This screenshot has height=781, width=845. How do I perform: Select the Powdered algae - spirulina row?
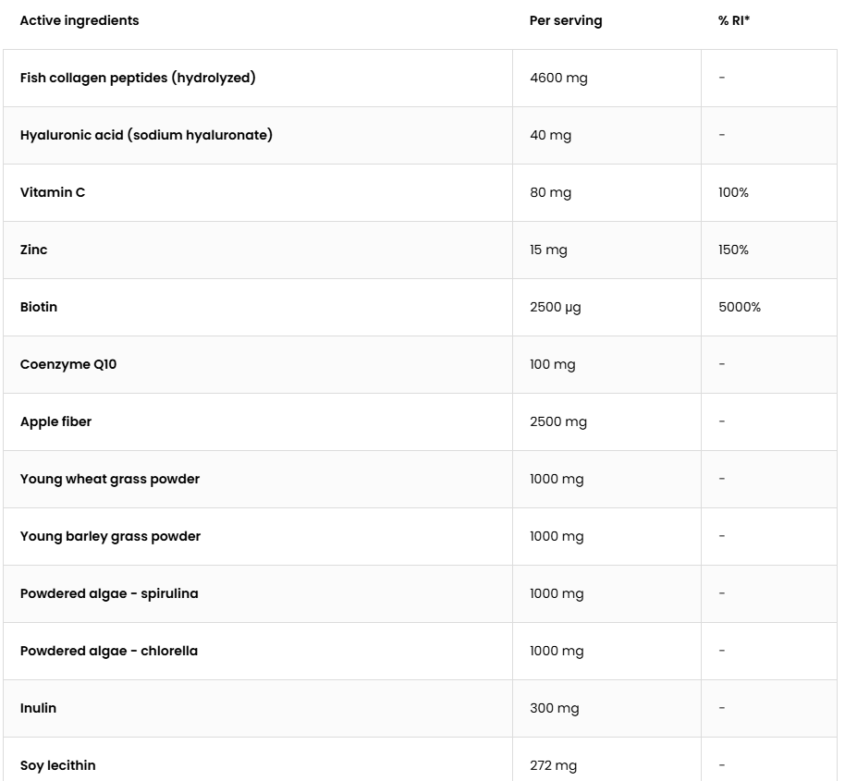[x=420, y=593]
